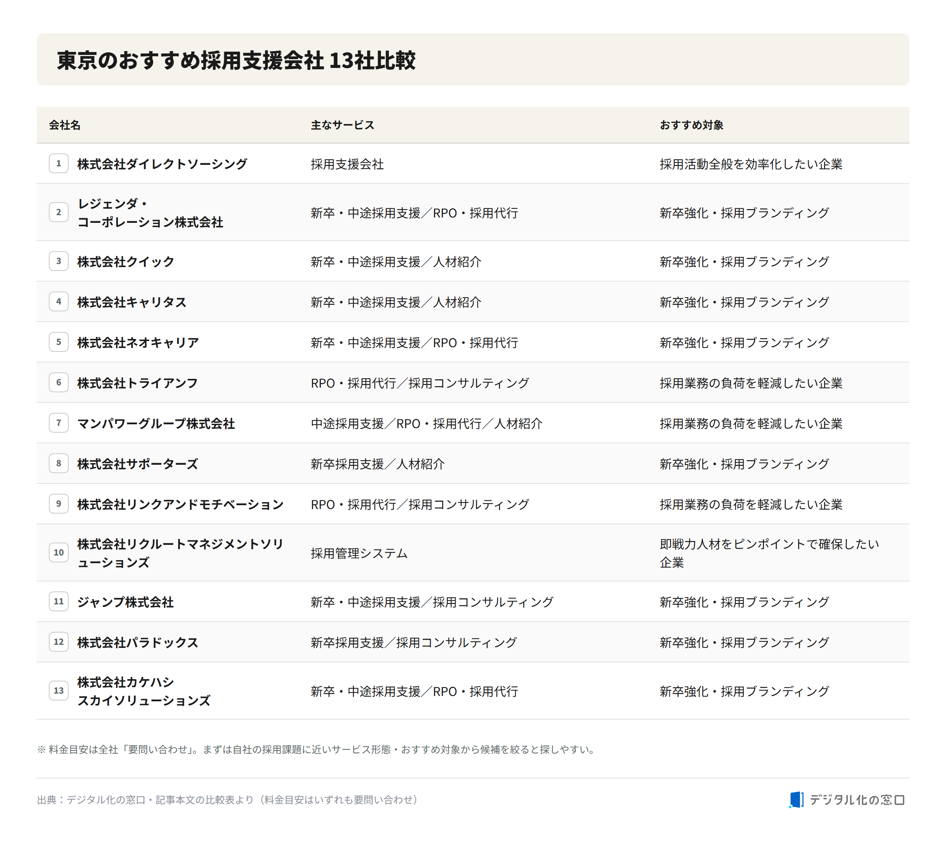Click number badge 8 beside サポーターズ
The image size is (946, 844).
coord(58,463)
